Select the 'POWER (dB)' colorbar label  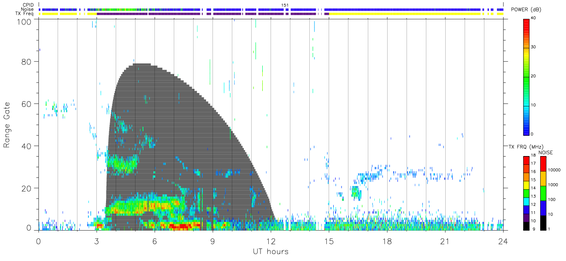(x=526, y=10)
